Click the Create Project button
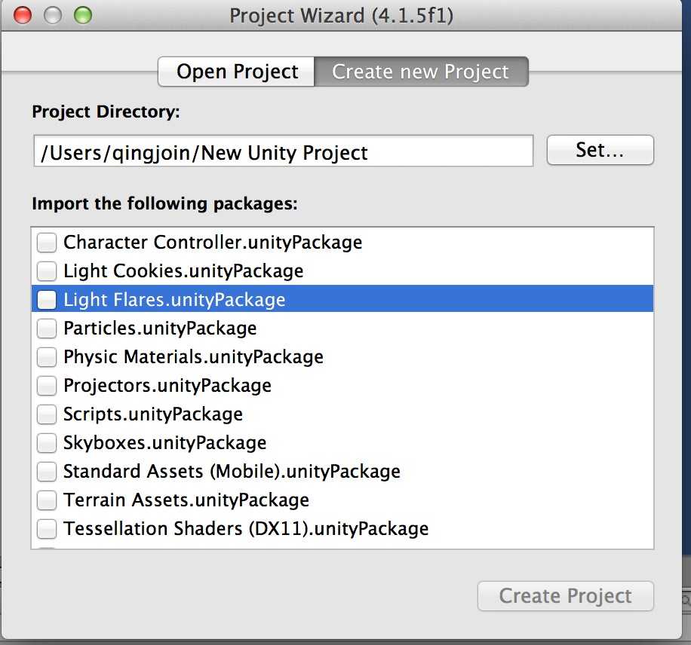Screen dimensions: 691x645 (566, 596)
